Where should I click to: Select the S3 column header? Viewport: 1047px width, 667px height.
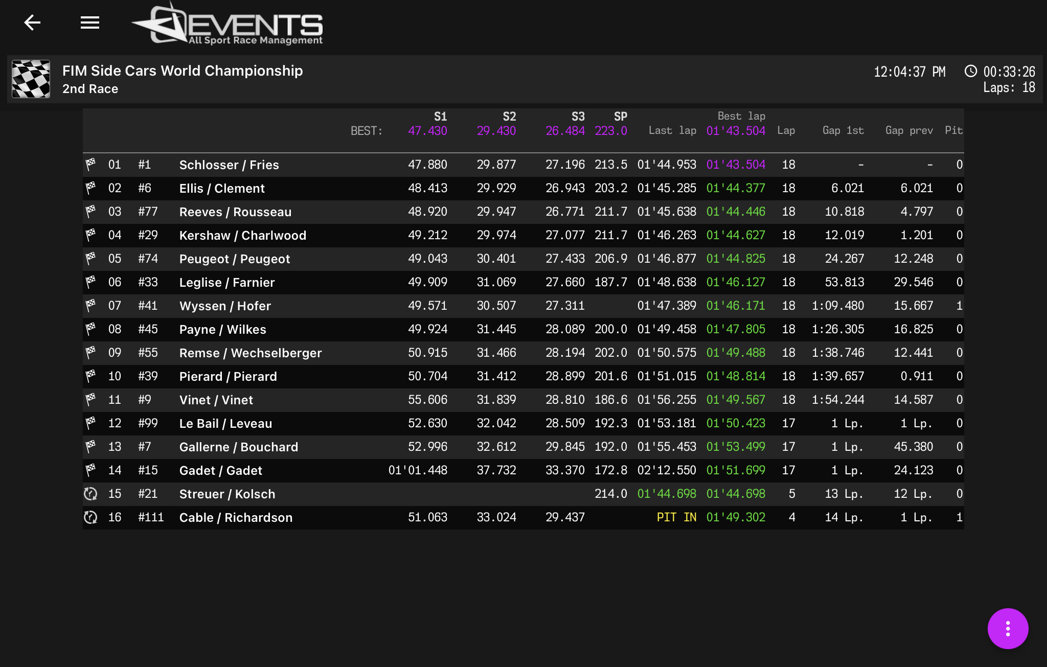point(578,117)
